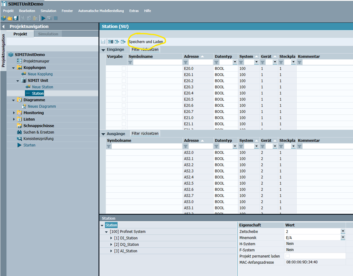Screen dimensions: 353x276
Task: Click the Suchen & Ersetzen binoculars icon
Action: [20, 132]
